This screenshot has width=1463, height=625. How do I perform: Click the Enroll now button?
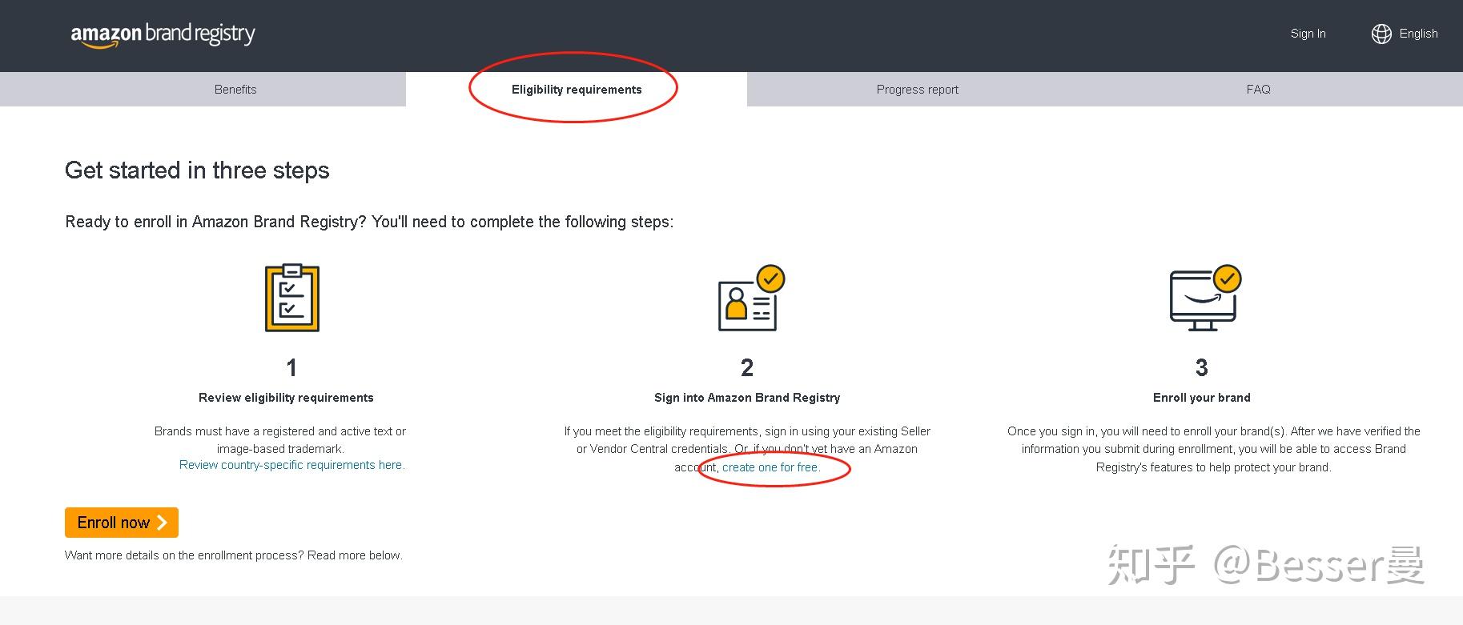122,523
